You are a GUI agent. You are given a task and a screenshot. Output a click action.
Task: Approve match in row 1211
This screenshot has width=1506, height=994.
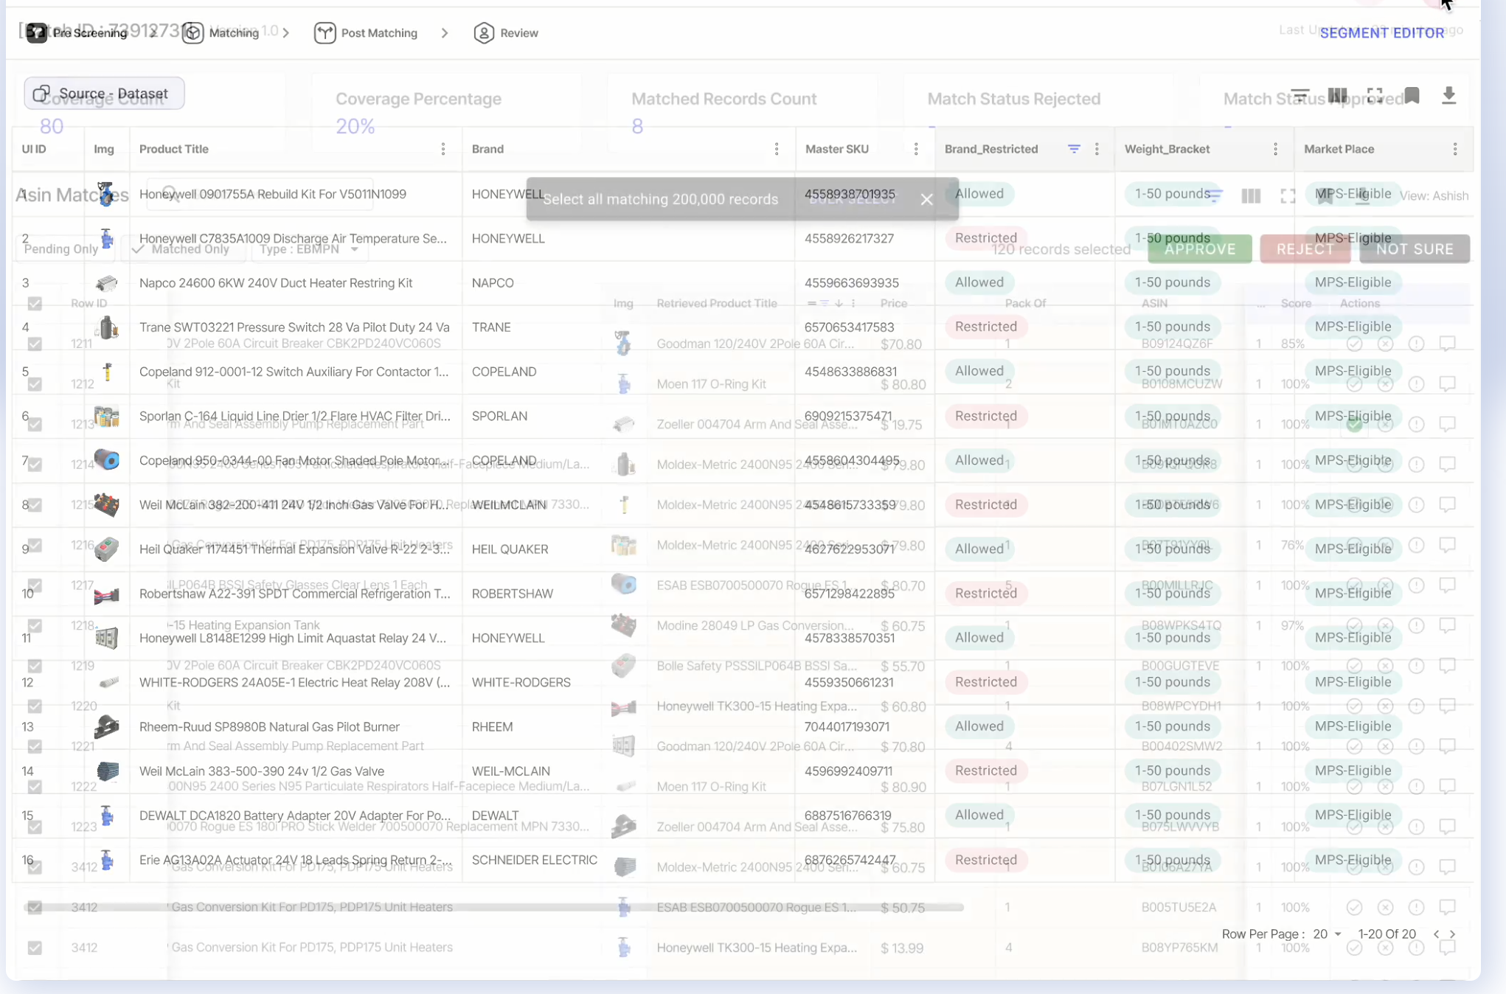click(1354, 344)
